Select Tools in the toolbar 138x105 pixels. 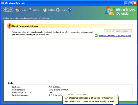tap(64, 10)
